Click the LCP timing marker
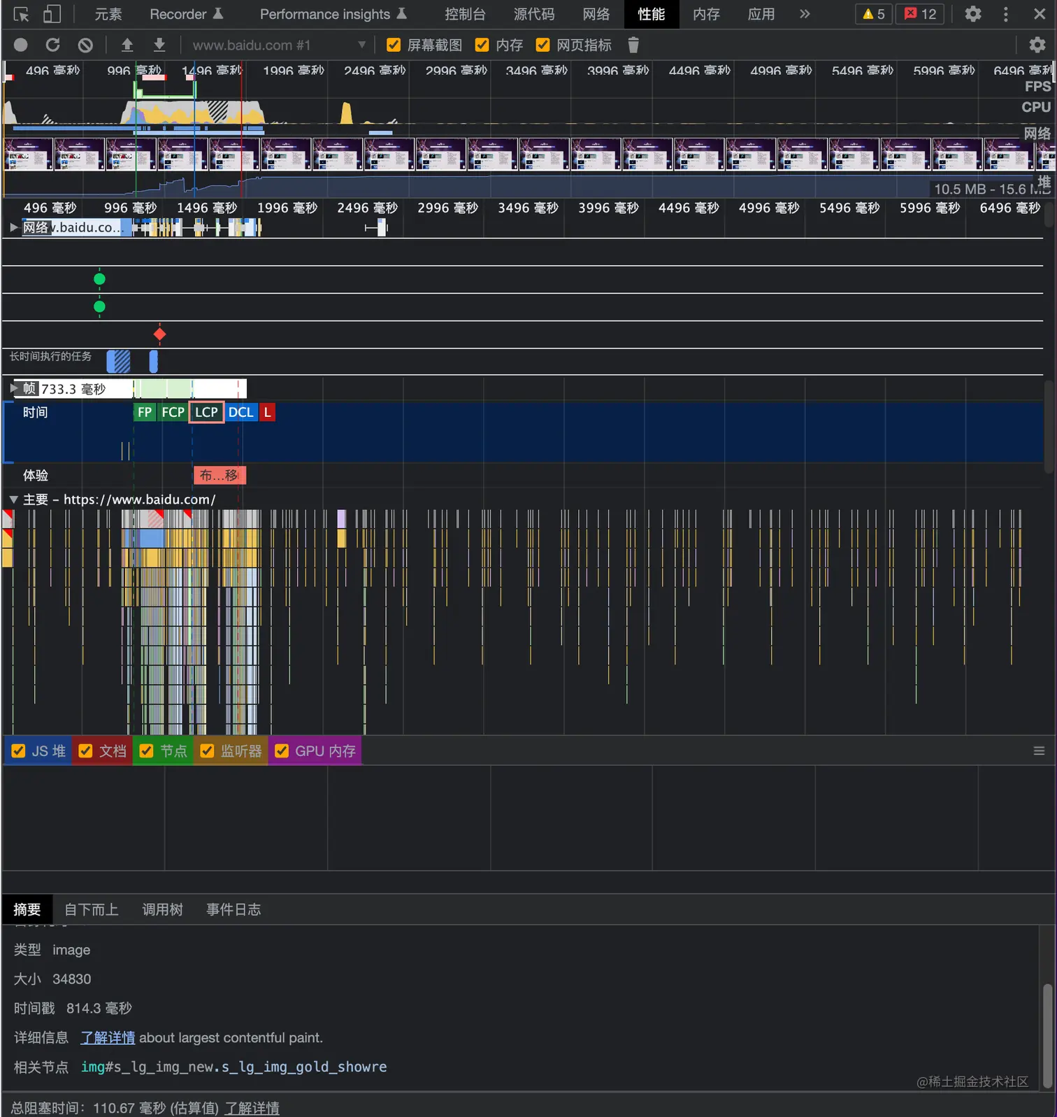 206,412
